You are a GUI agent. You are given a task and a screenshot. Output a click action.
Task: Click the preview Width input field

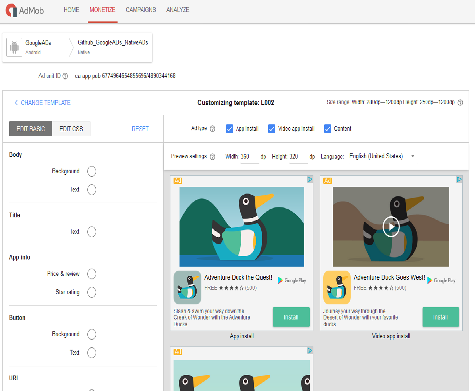250,157
